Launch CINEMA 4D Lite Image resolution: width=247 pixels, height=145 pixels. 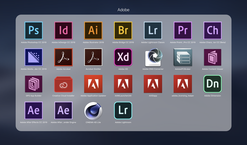(x=93, y=111)
